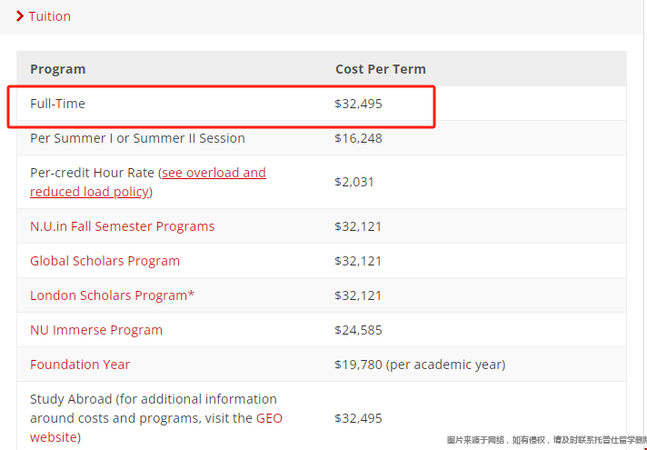The height and width of the screenshot is (450, 647).
Task: Click the Cost Per Term column header
Action: (x=380, y=69)
